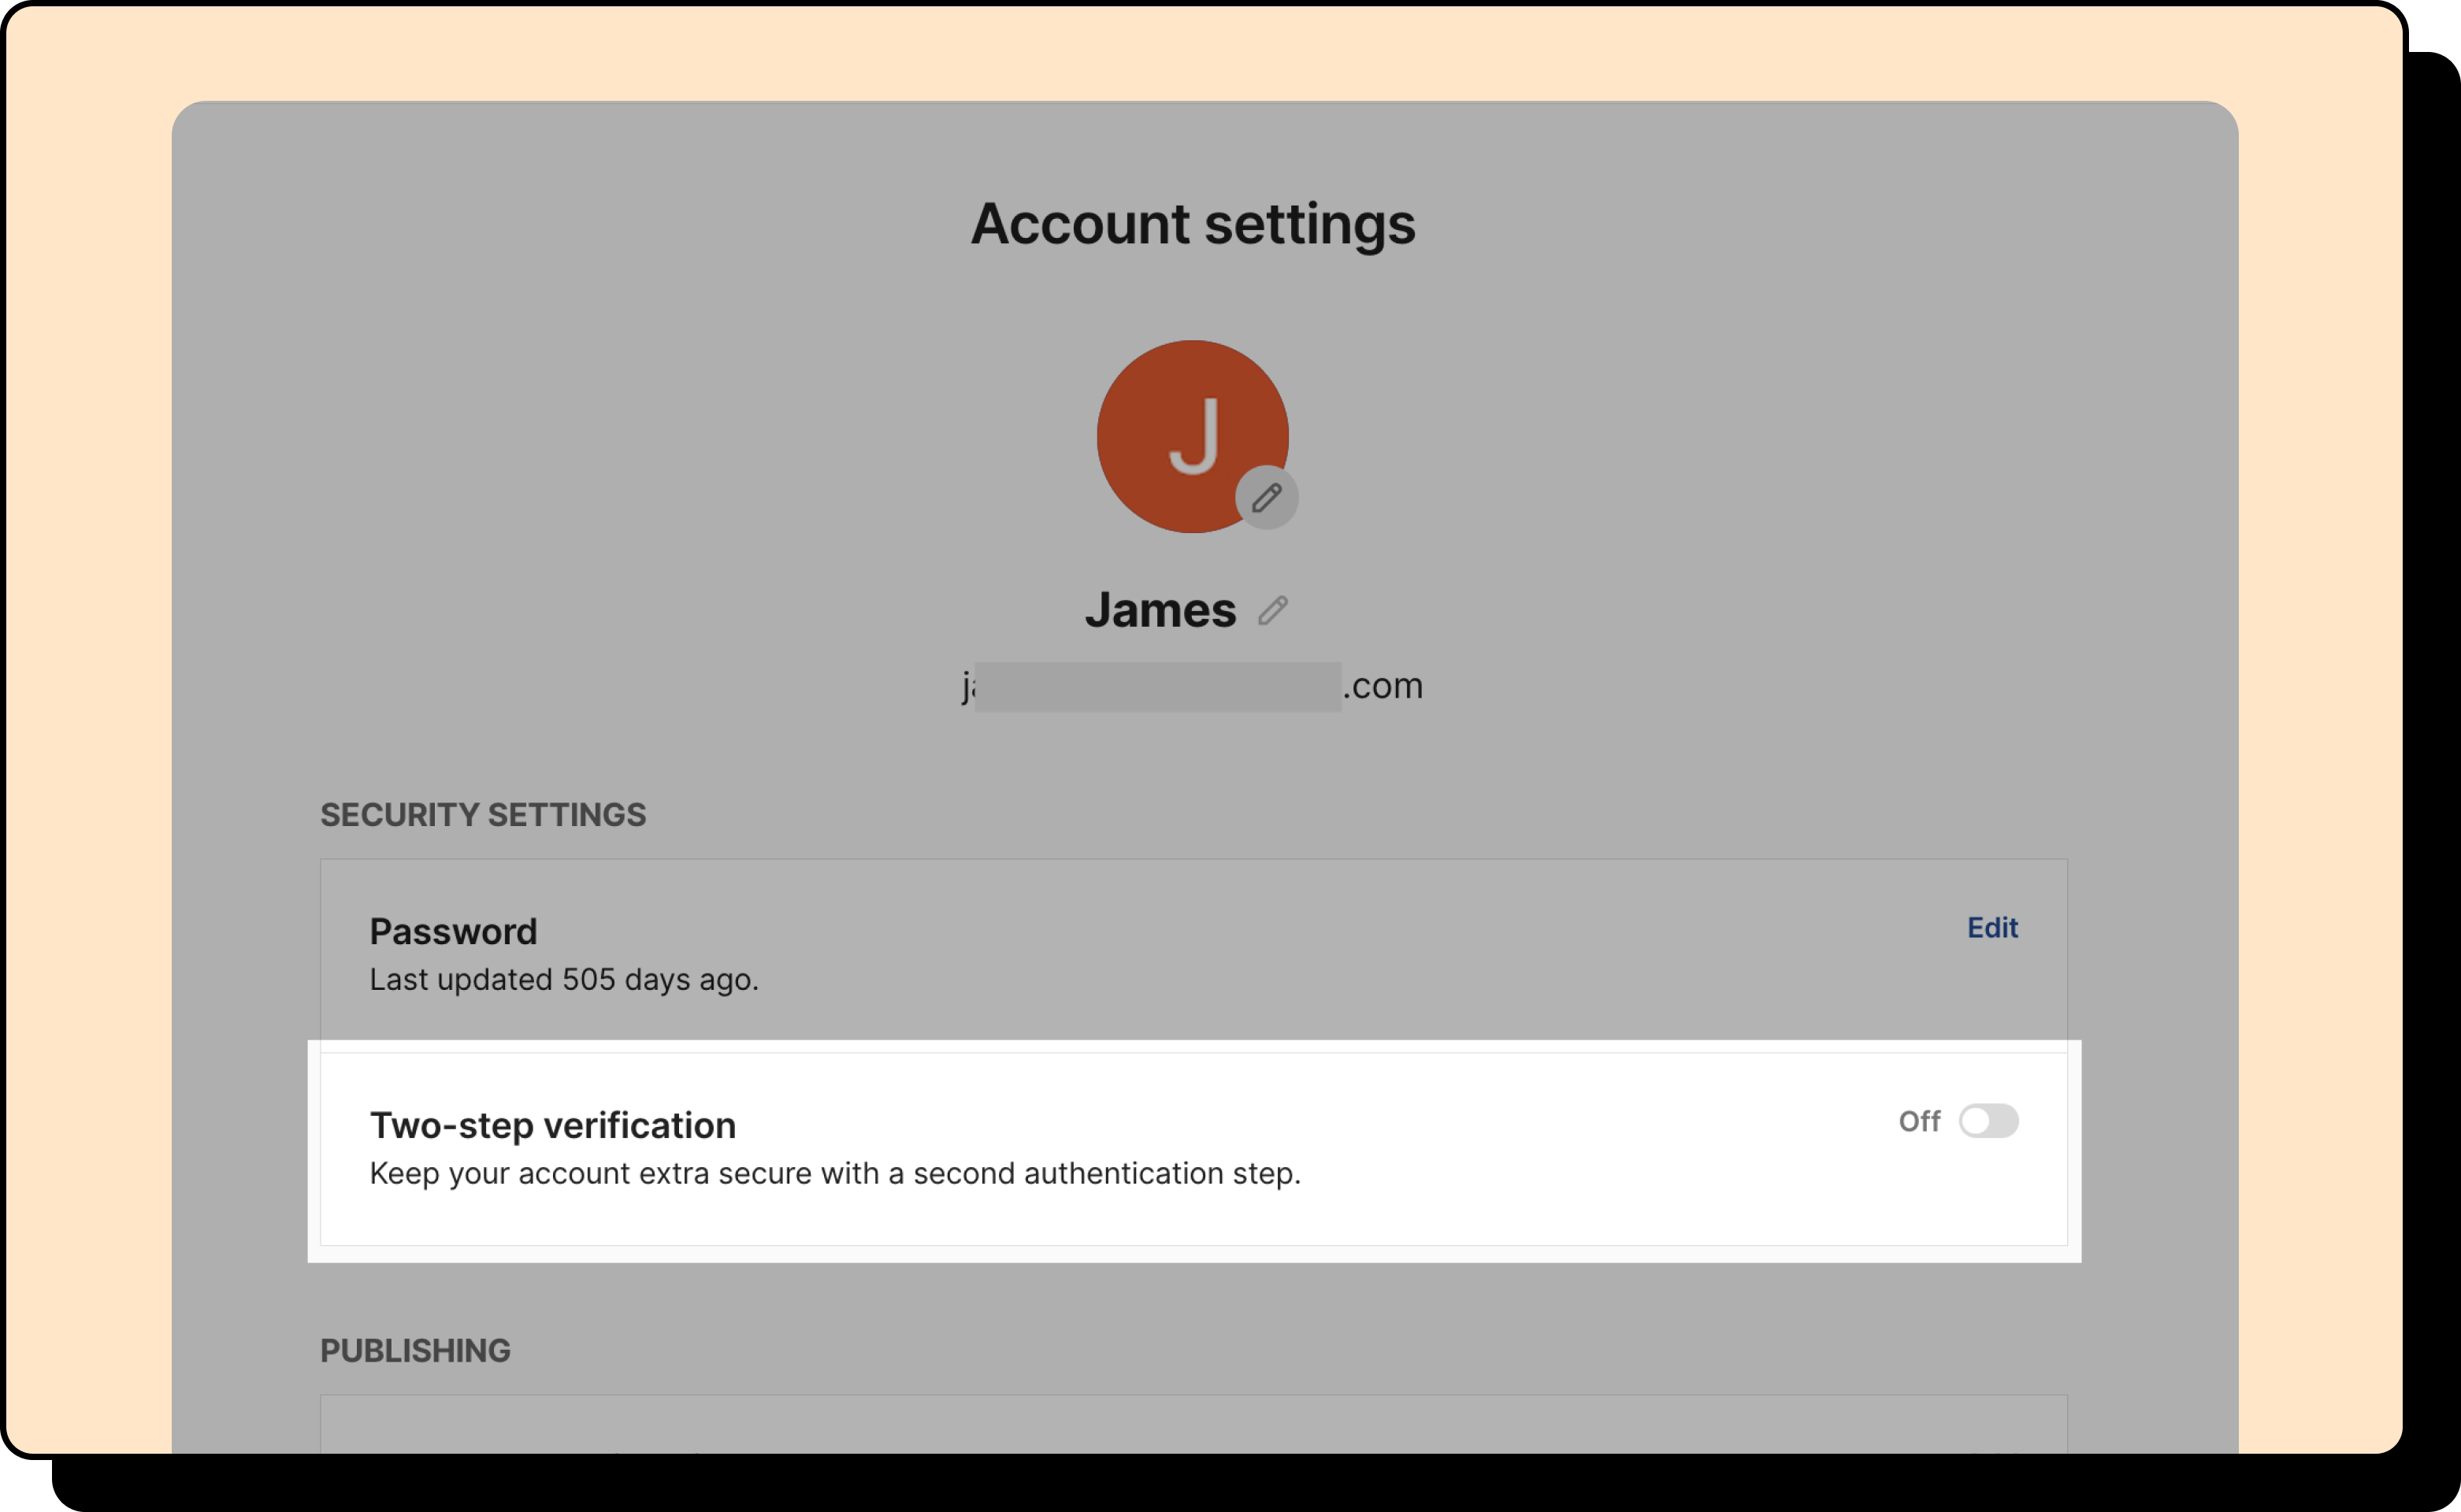Click the Two-step verification heading
2461x1512 pixels.
click(552, 1125)
